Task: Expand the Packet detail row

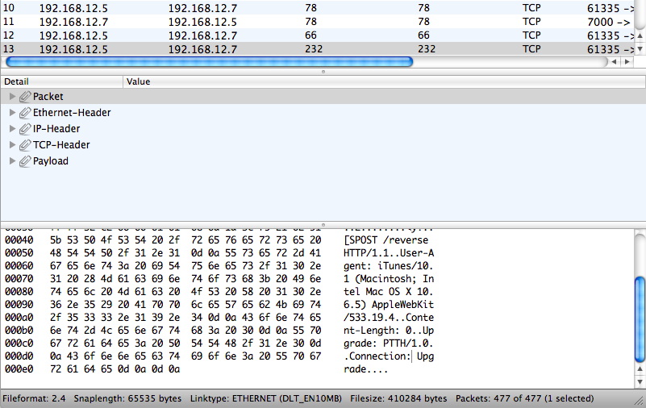Action: pos(12,96)
